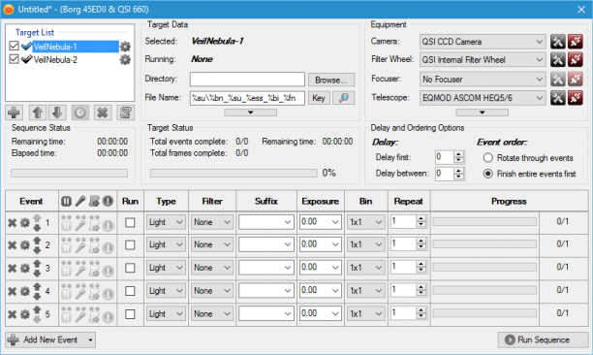Click pause column header icon

click(x=66, y=202)
